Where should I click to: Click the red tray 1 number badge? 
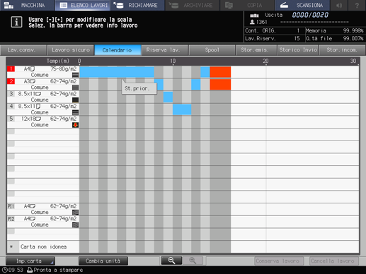point(11,68)
